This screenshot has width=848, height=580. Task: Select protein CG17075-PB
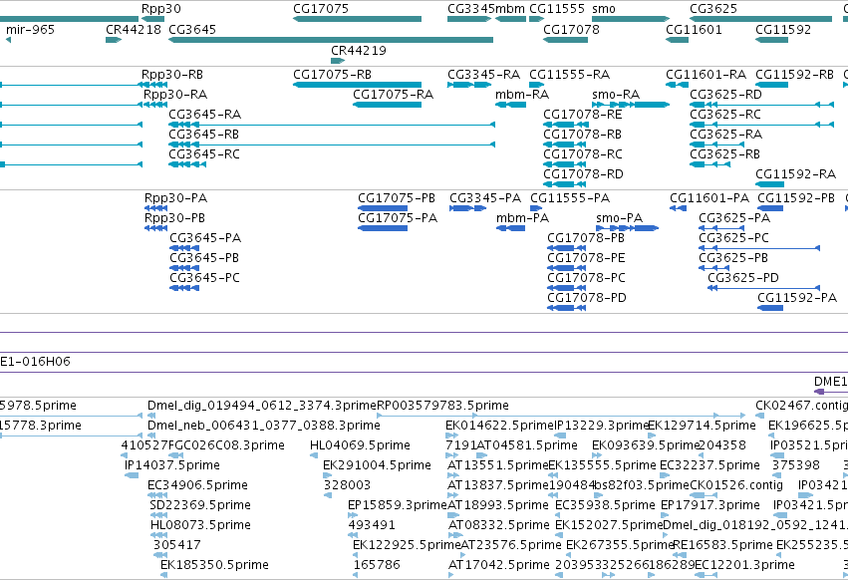coord(397,198)
